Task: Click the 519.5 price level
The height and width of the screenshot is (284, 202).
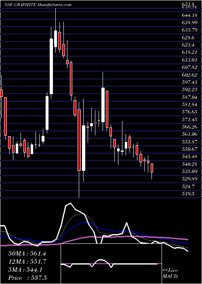Action: click(x=189, y=194)
